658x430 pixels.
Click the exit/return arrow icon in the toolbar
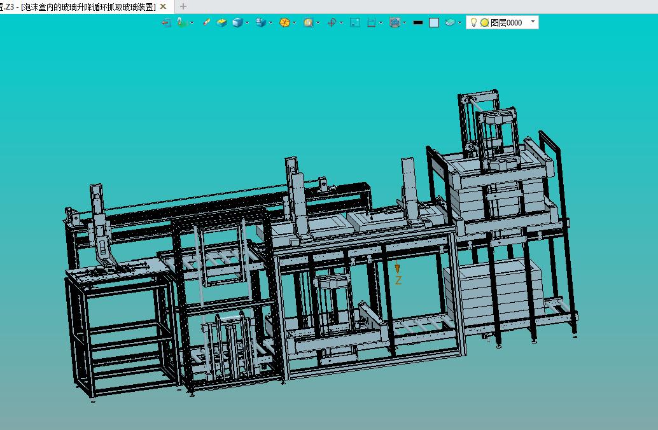pos(166,23)
